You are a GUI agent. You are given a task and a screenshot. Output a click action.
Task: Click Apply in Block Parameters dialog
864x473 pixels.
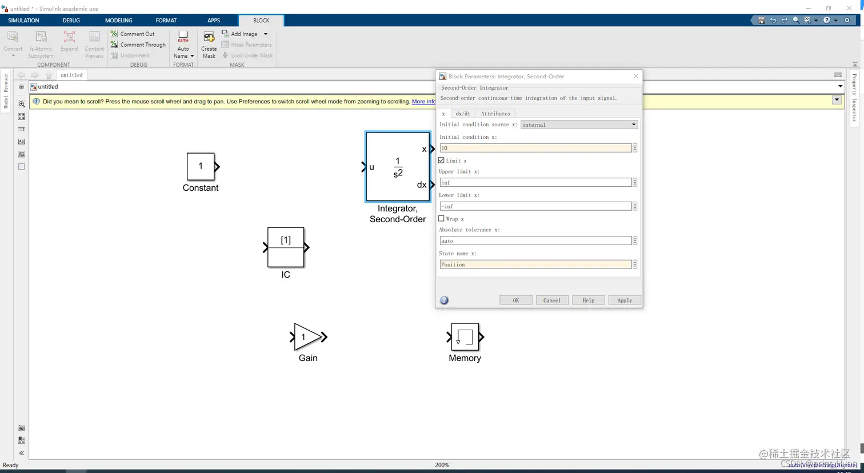[x=625, y=300]
